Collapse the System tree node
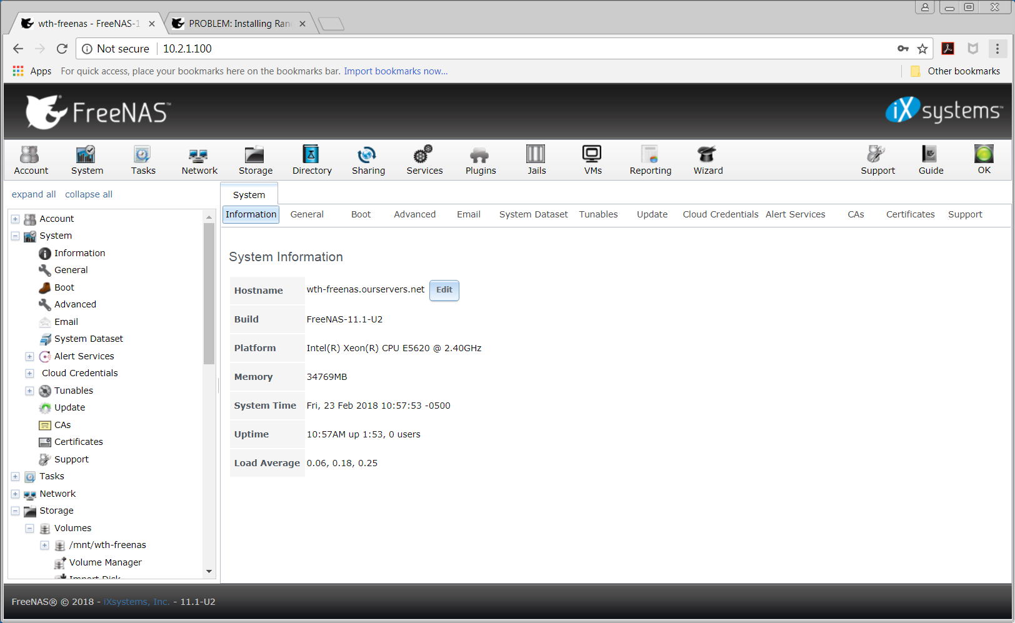 tap(15, 236)
